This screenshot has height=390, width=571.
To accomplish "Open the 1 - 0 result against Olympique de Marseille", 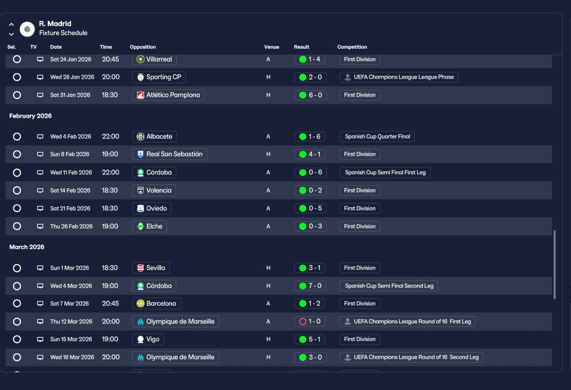I will click(x=310, y=321).
